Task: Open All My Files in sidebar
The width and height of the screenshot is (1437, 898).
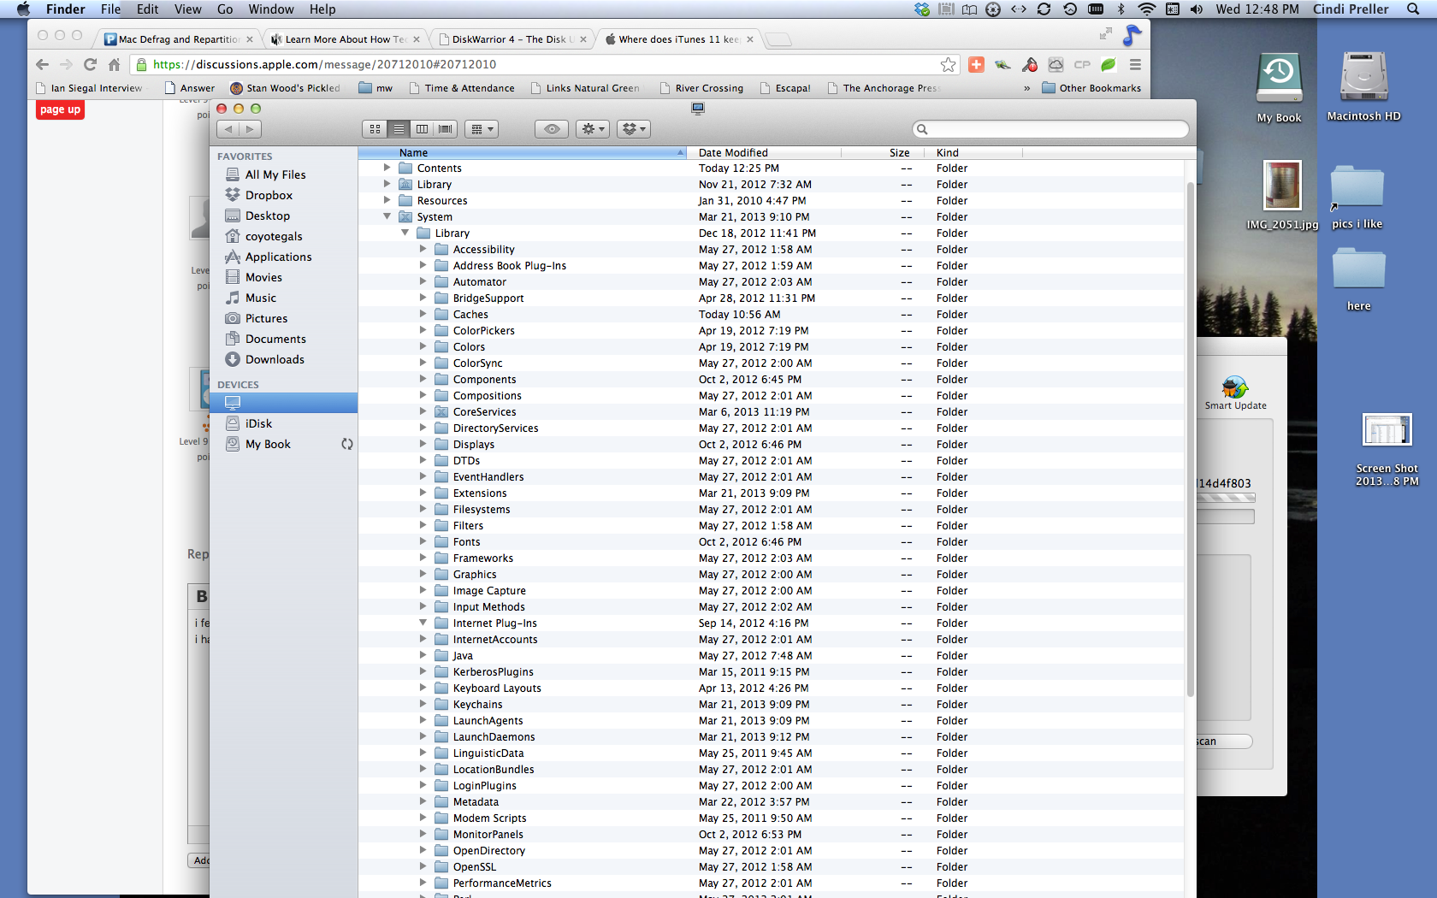Action: click(275, 174)
